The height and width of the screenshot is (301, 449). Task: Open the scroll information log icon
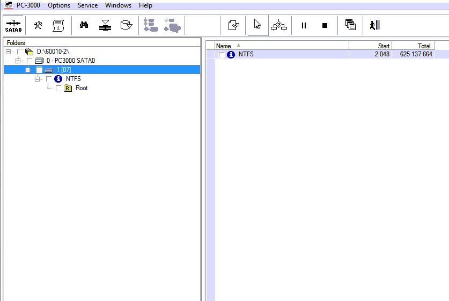tap(58, 26)
